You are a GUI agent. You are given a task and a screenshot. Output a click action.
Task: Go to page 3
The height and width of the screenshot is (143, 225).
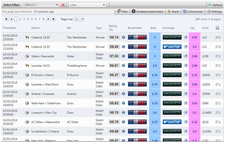pos(24,19)
